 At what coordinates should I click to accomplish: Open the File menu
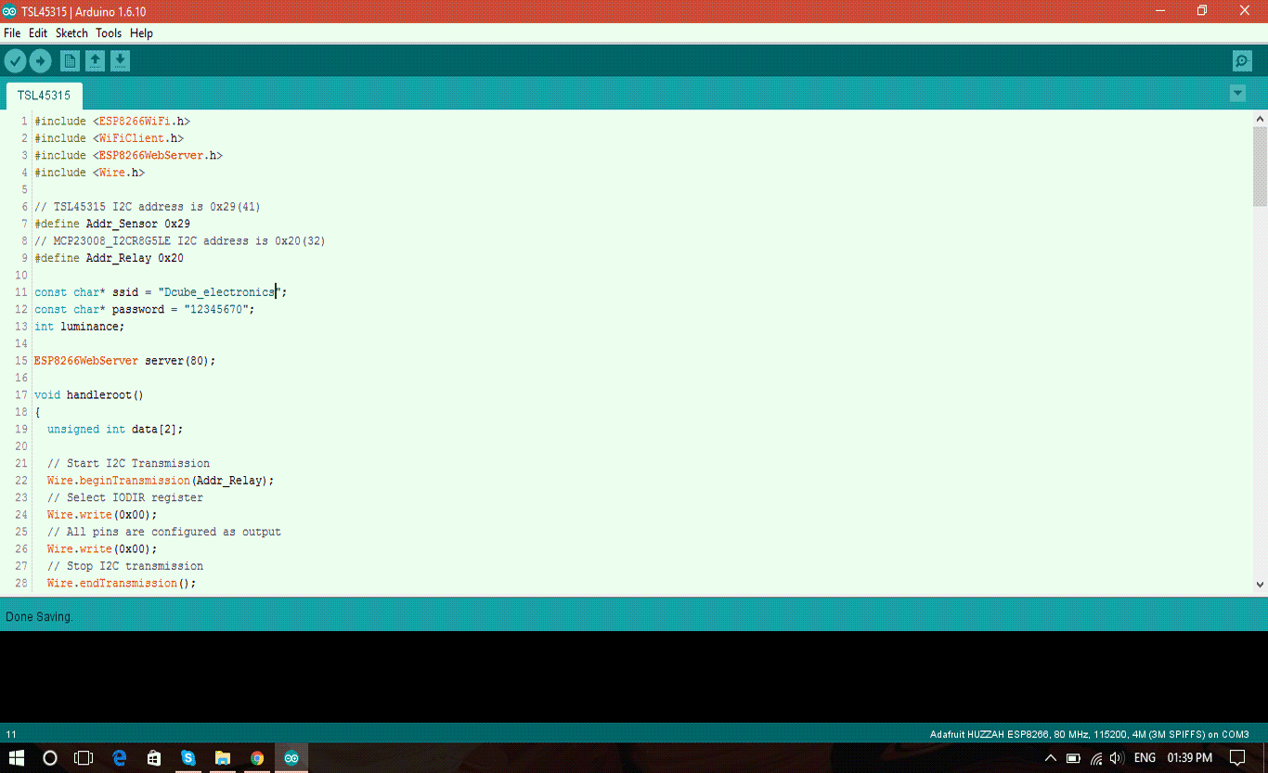click(x=12, y=33)
